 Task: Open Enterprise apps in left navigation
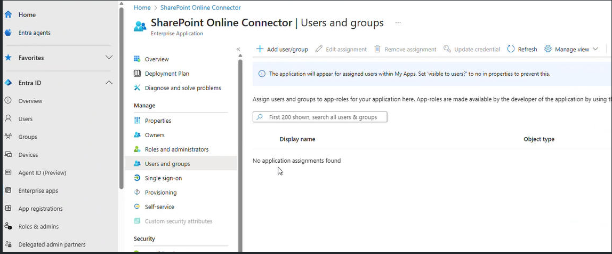38,190
